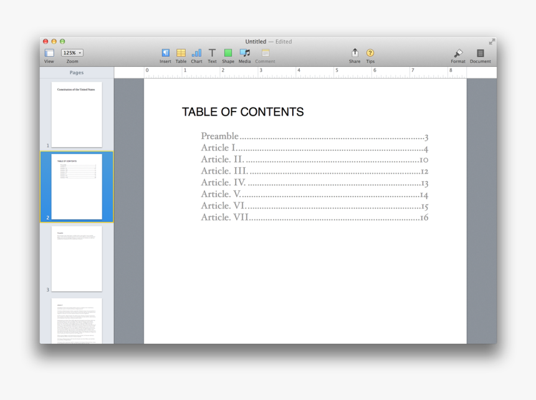Image resolution: width=536 pixels, height=400 pixels.
Task: Click the yellow minimize window button
Action: coord(54,41)
